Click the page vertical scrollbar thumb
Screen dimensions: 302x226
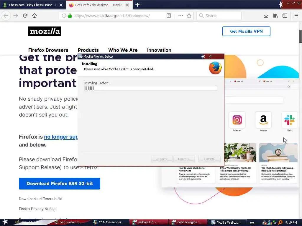coord(300,36)
